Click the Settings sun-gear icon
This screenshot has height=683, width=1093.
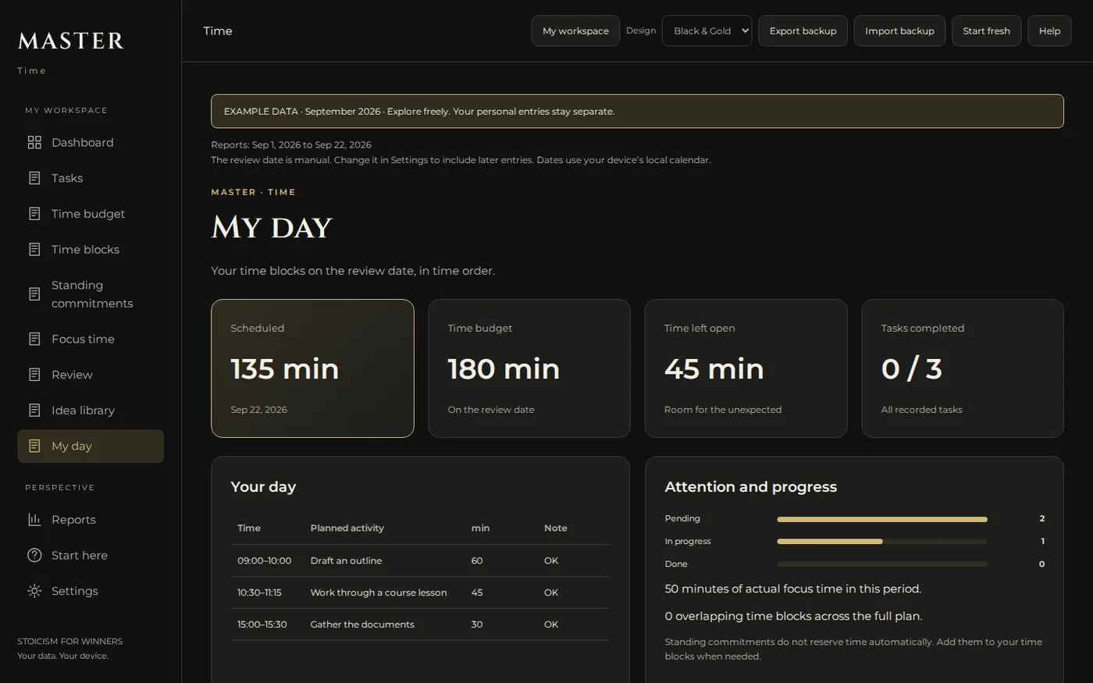pyautogui.click(x=34, y=591)
